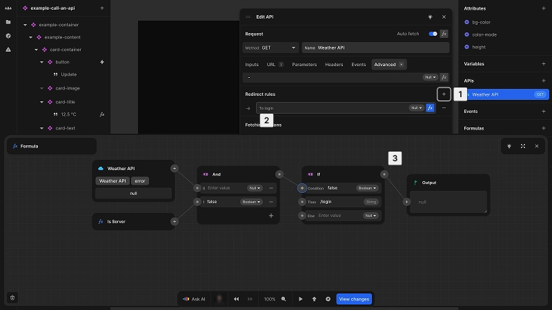The width and height of the screenshot is (552, 310).
Task: Select the Advanced tab
Action: (x=388, y=65)
